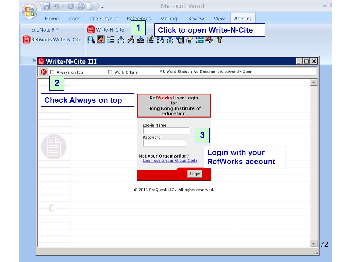The height and width of the screenshot is (262, 349).
Task: Click the yellow question mark Help icon
Action: tap(220, 40)
